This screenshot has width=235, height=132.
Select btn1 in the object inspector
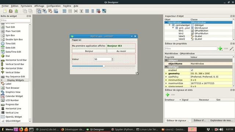181,31
